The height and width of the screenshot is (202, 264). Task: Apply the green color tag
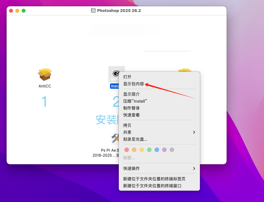(149, 150)
